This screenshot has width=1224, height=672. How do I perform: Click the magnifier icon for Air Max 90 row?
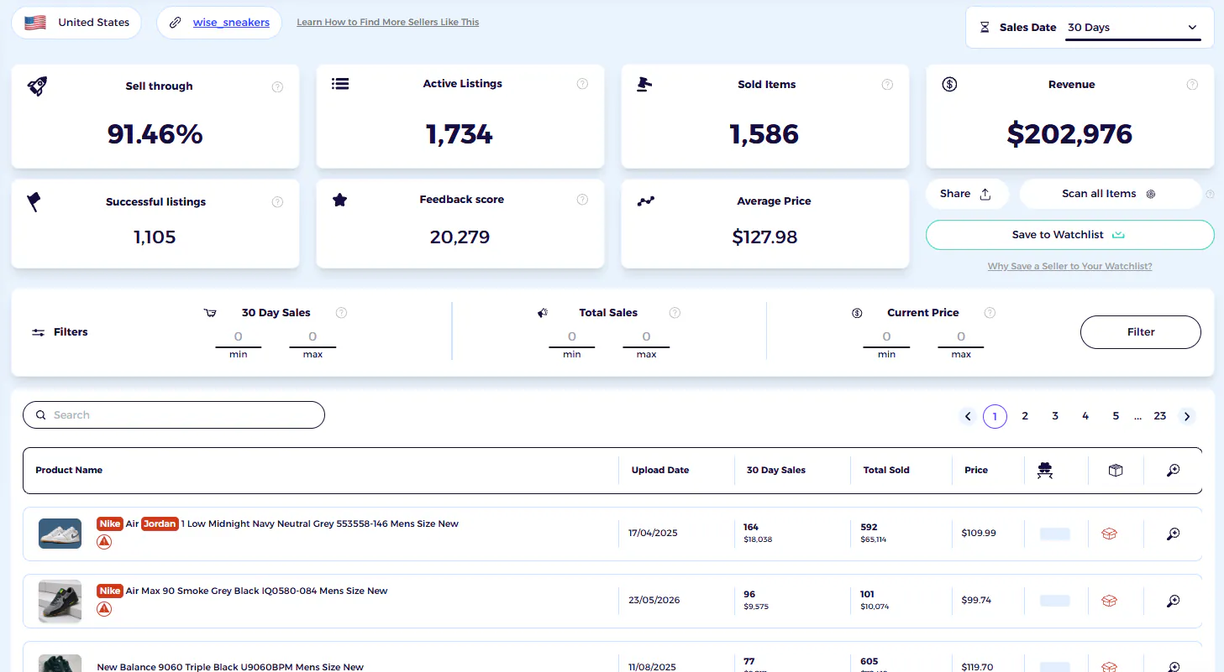(1174, 601)
